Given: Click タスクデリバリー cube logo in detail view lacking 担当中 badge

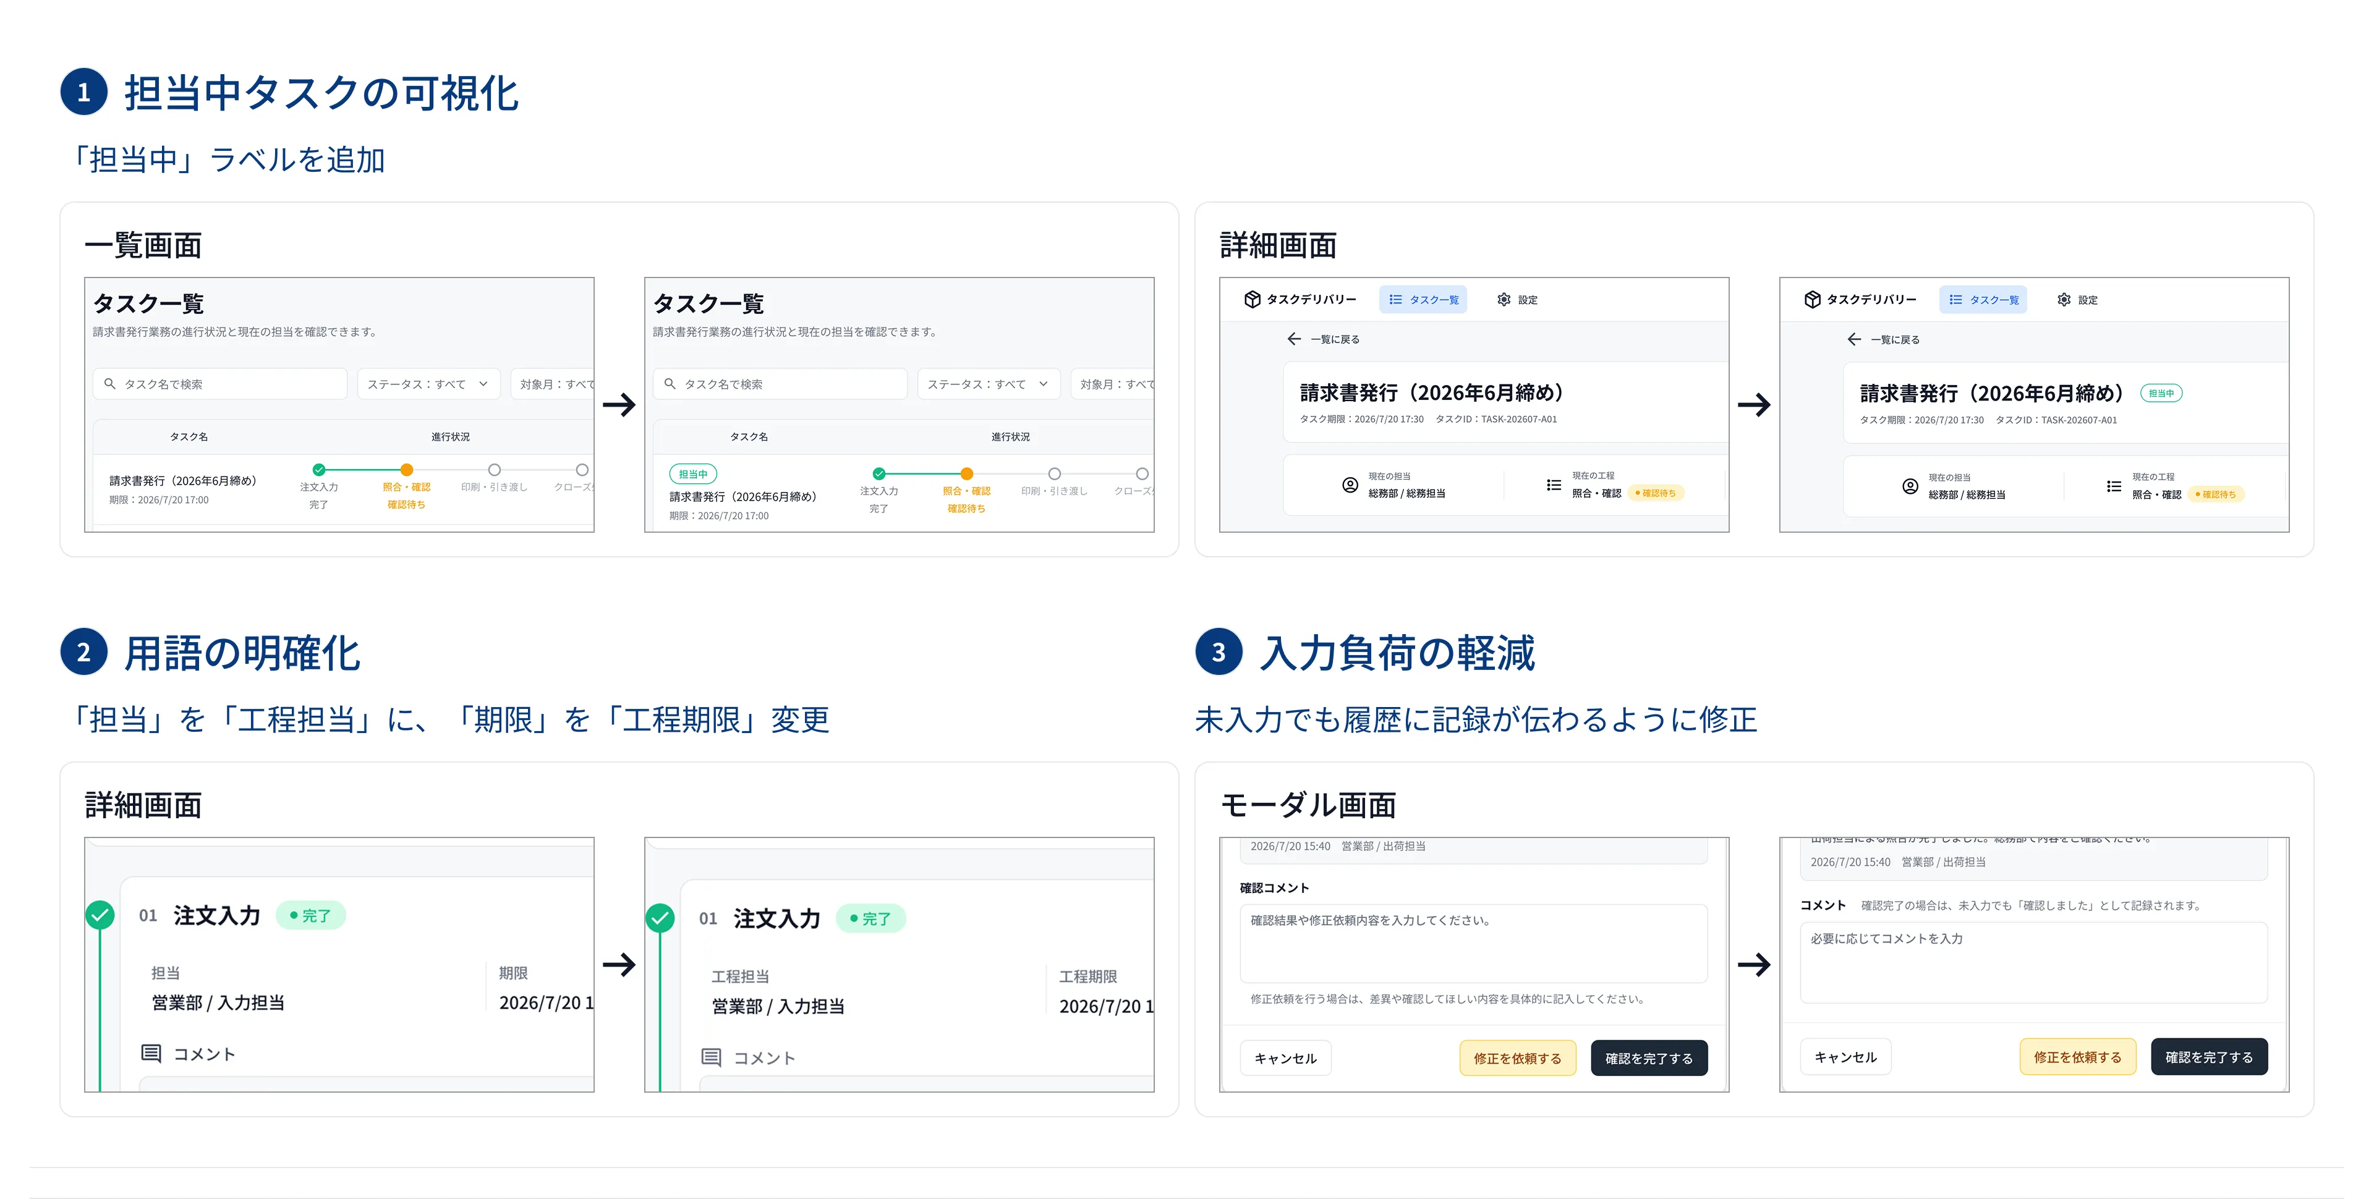Looking at the screenshot, I should 1251,300.
